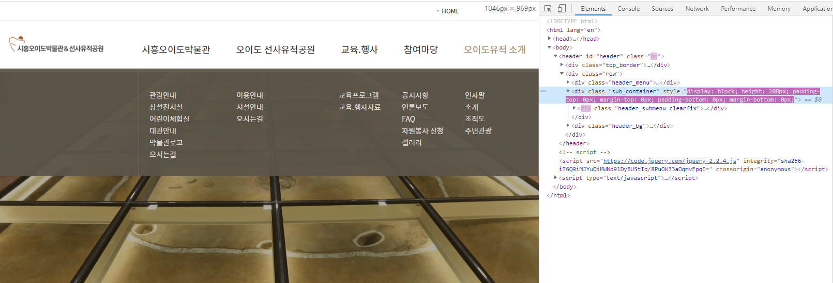Viewport: 833px width, 283px height.
Task: Click 교육.행사자료 submenu link
Action: 359,107
